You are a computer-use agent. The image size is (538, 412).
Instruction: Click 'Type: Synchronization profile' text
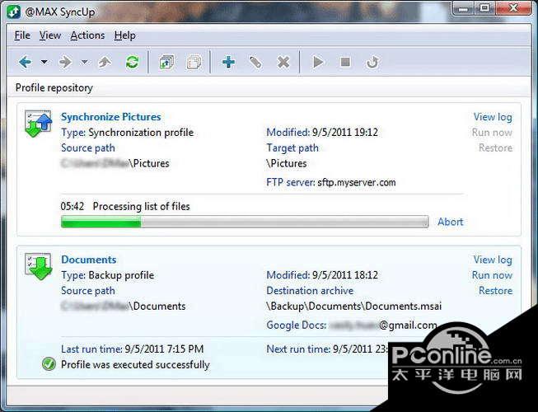tap(128, 132)
